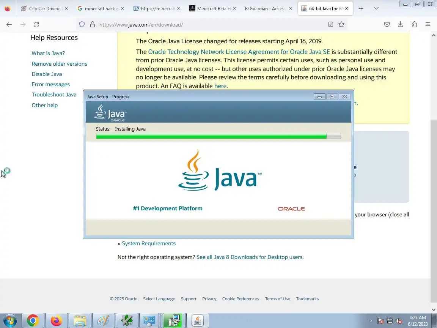Open the Pocket save icon
Image resolution: width=437 pixels, height=328 pixels.
pyautogui.click(x=387, y=25)
